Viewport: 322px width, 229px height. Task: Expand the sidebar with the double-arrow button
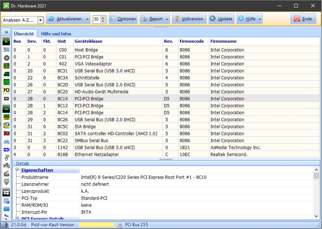[x=6, y=33]
